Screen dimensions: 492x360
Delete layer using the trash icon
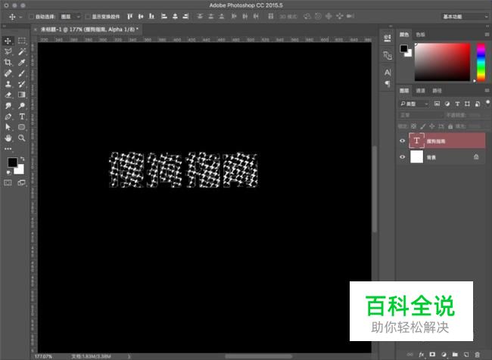coord(478,355)
